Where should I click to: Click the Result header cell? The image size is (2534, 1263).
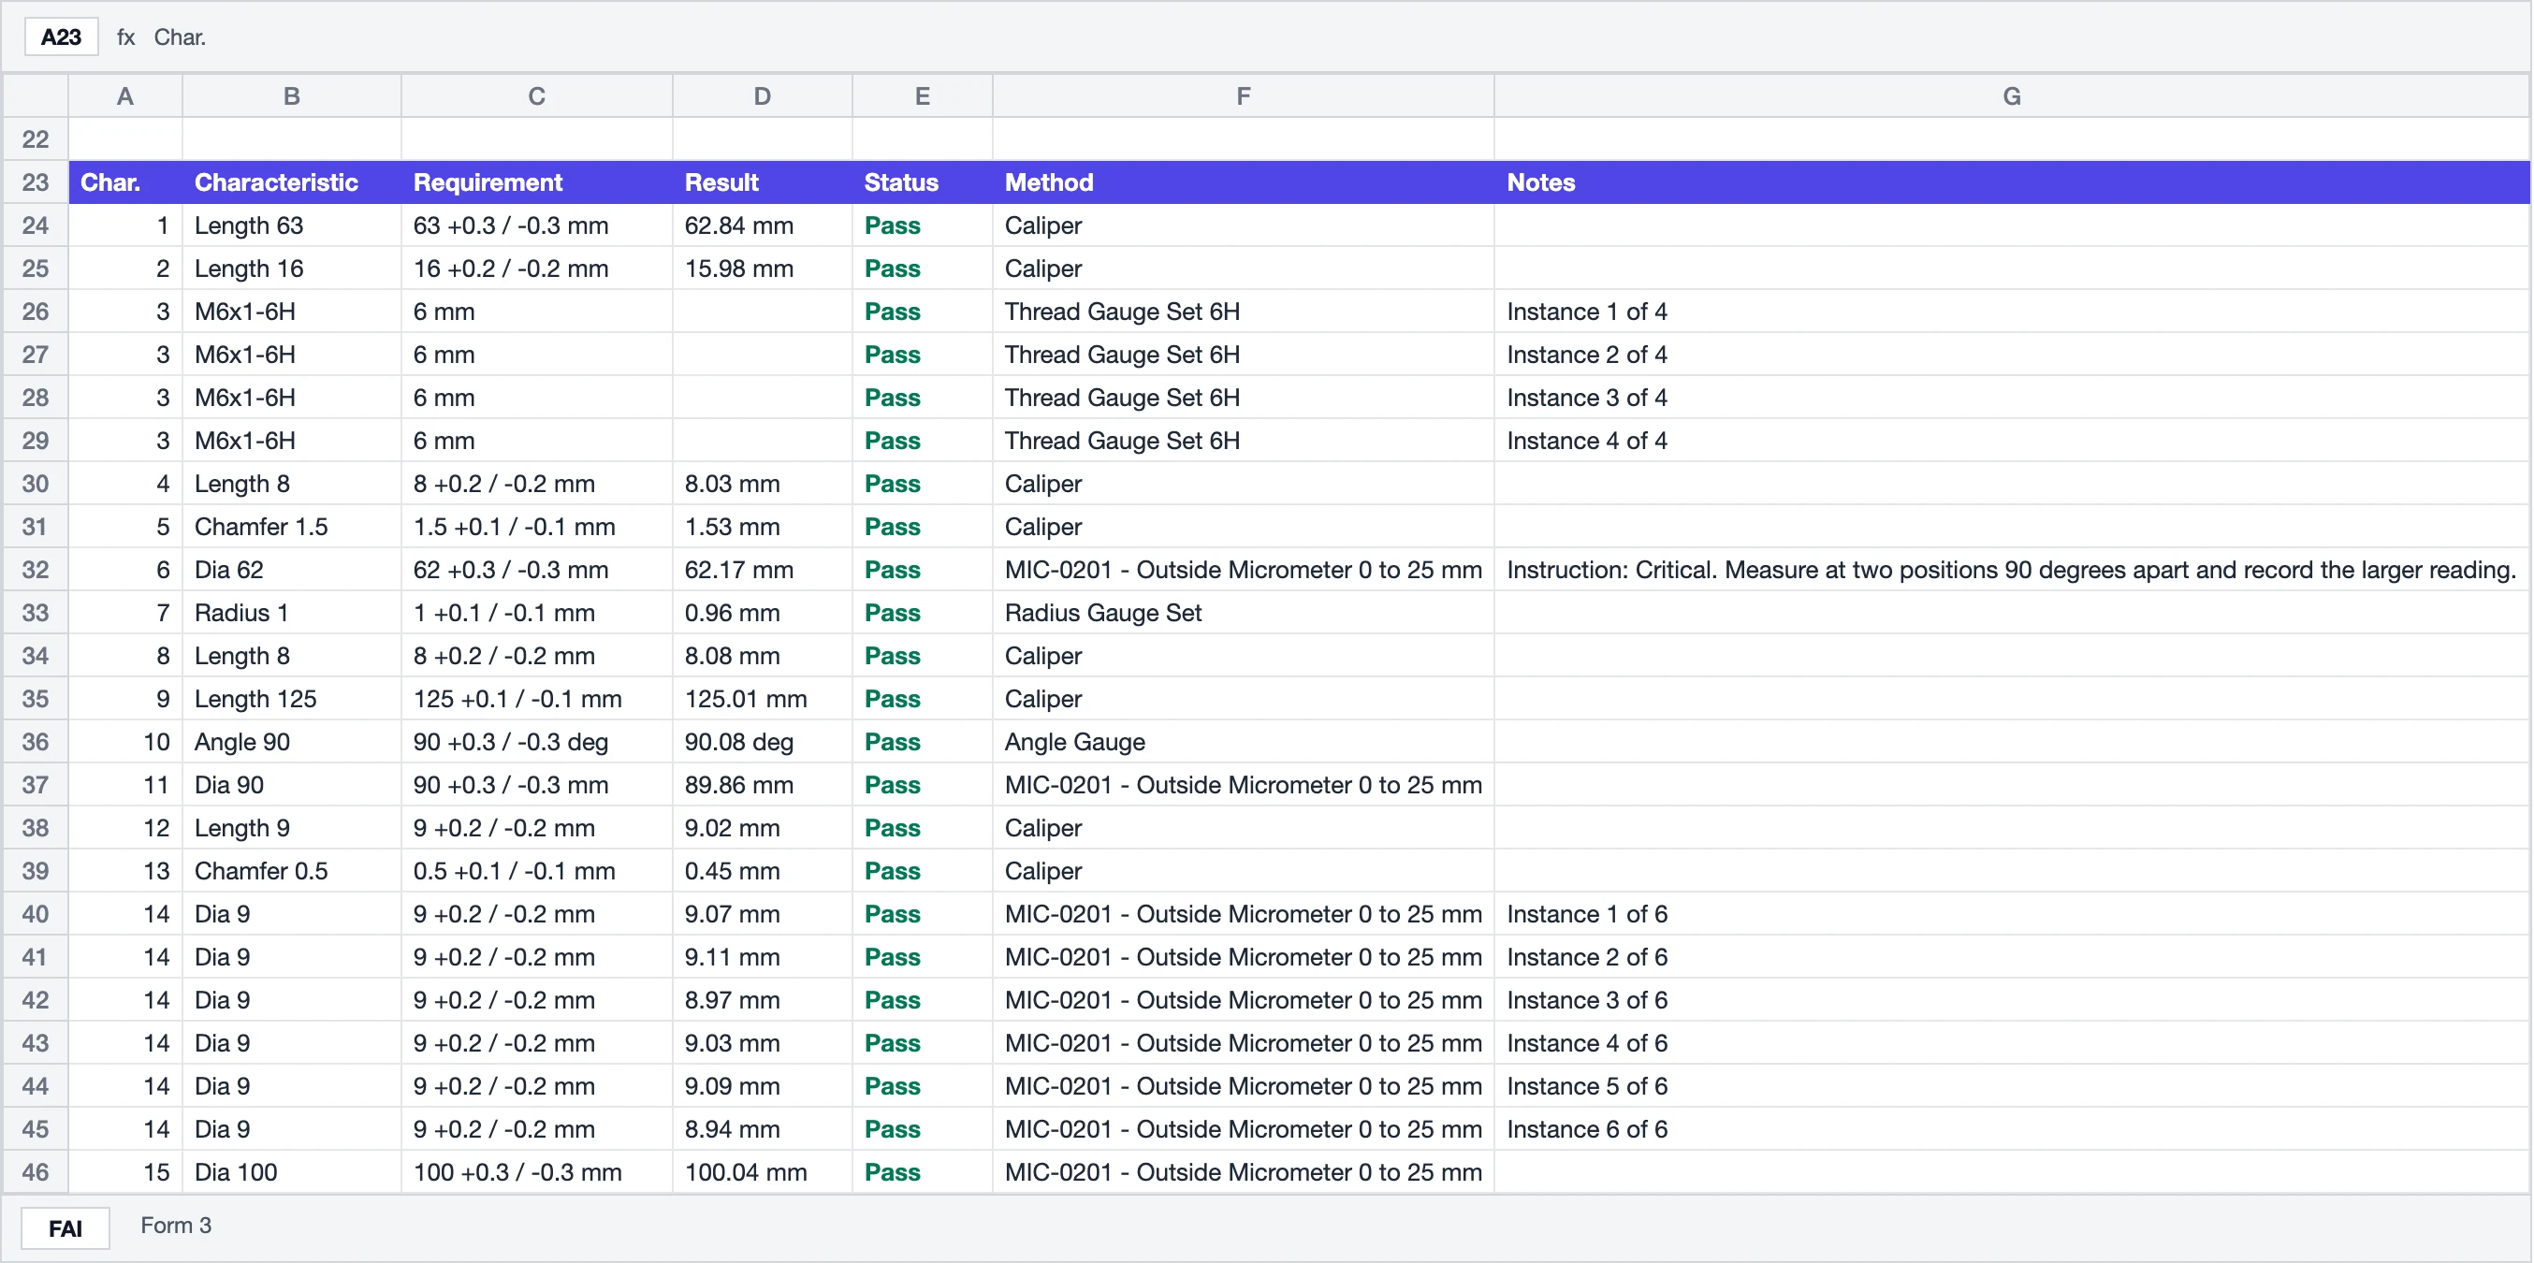click(x=762, y=182)
